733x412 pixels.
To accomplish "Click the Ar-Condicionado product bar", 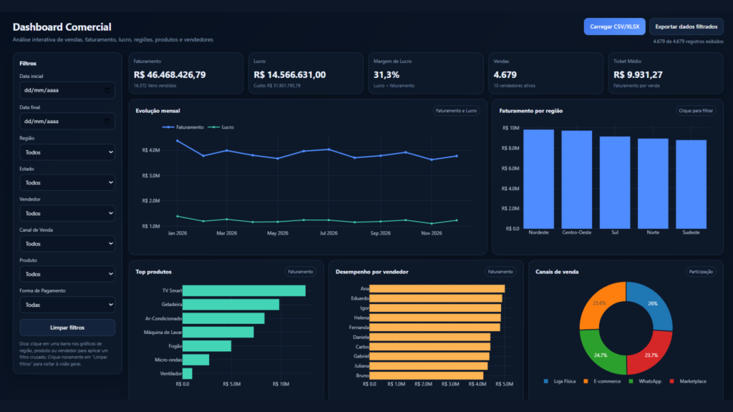I will [x=223, y=318].
